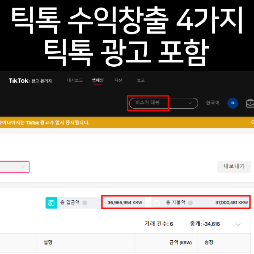Click the yellow TikTok 광고 일시 중지 notice banner
This screenshot has height=254, width=254.
click(x=127, y=122)
